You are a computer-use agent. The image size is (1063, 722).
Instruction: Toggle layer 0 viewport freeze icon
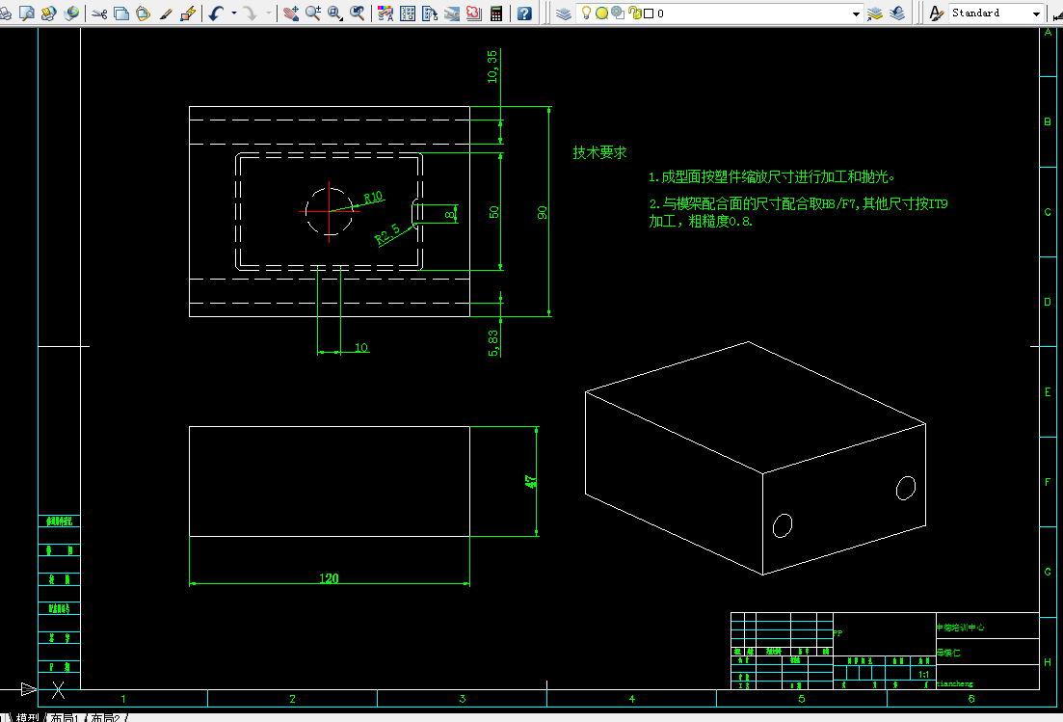[618, 13]
